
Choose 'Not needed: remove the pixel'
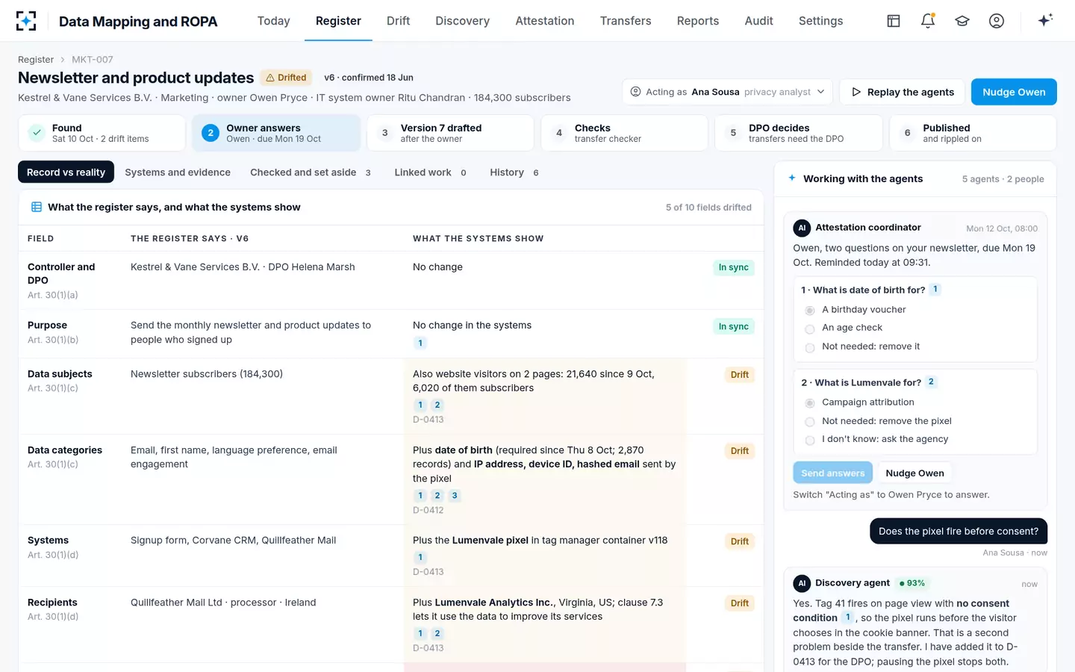tap(810, 422)
